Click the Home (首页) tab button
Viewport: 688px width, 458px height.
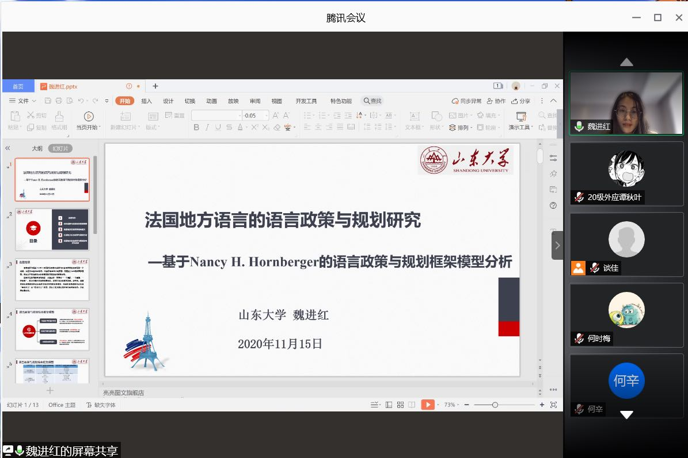coord(18,86)
